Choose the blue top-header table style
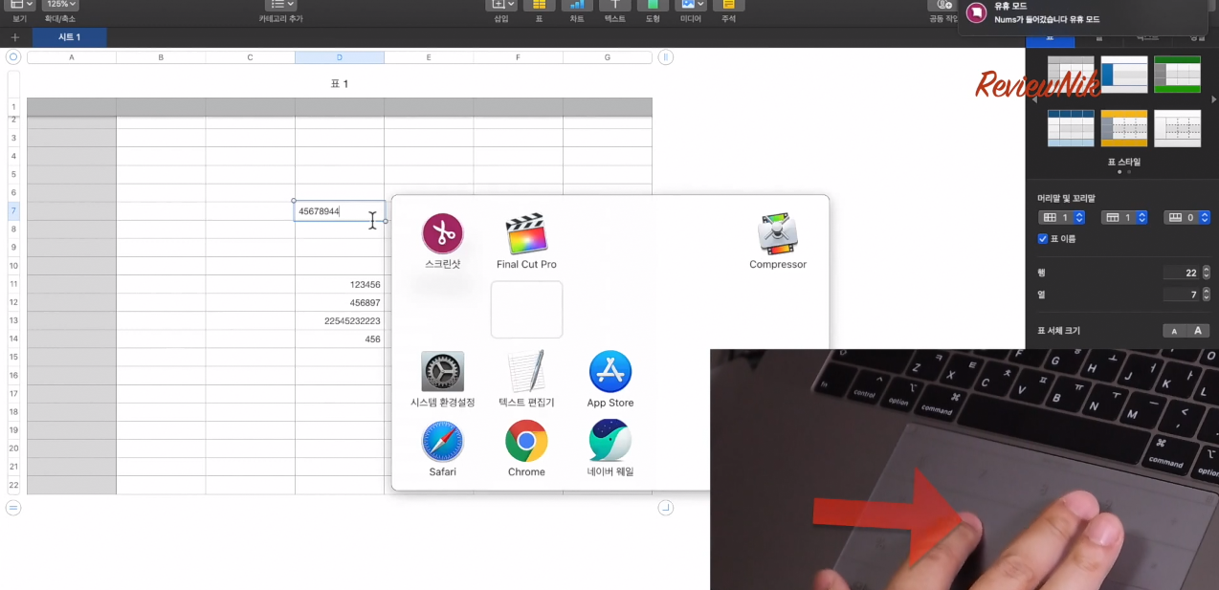Viewport: 1219px width, 590px height. pyautogui.click(x=1071, y=128)
